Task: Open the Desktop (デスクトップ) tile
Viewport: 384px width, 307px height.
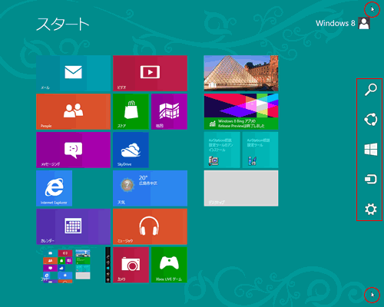Action: [241, 188]
